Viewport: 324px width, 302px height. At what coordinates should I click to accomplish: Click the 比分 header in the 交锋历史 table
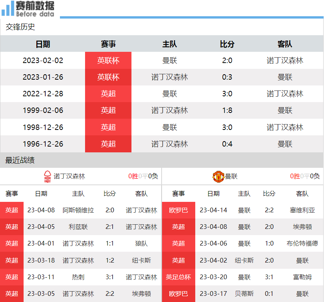tap(227, 44)
